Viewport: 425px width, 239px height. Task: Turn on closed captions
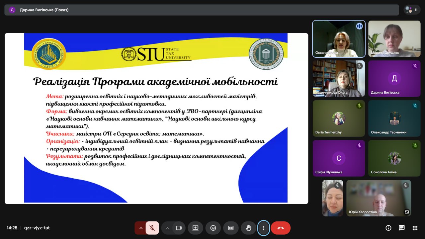pyautogui.click(x=231, y=228)
